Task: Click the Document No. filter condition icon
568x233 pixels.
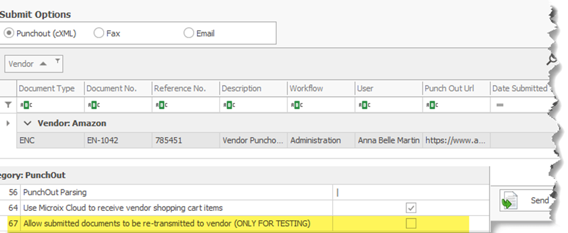Action: [93, 105]
